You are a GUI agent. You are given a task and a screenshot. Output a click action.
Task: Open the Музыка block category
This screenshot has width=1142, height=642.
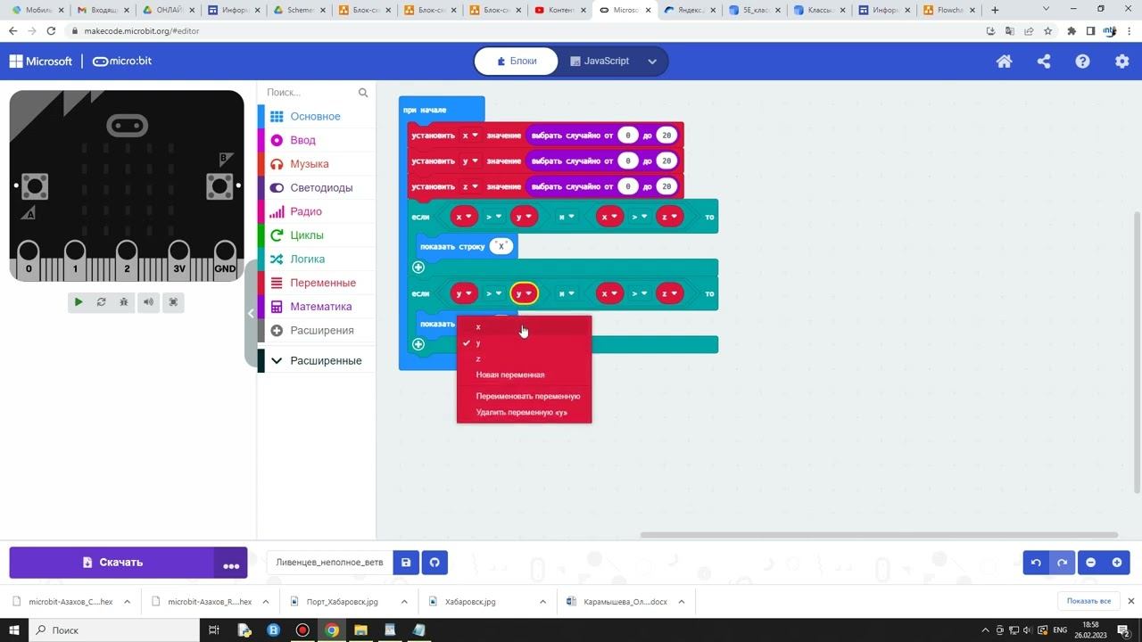[x=317, y=164]
